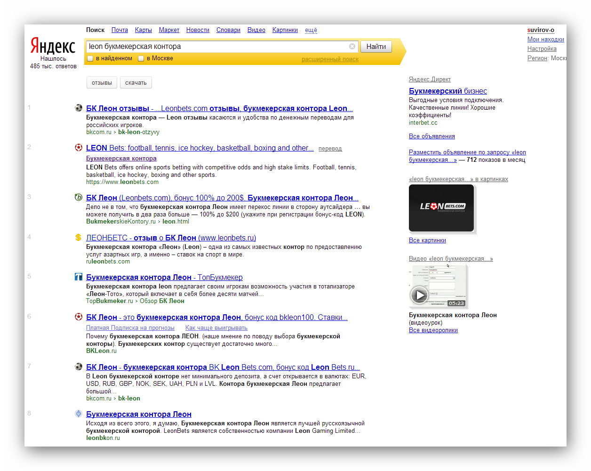Image resolution: width=591 pixels, height=471 pixels.
Task: Open Букмекерская контора Леон - ТопБукмекер title
Action: pyautogui.click(x=164, y=278)
